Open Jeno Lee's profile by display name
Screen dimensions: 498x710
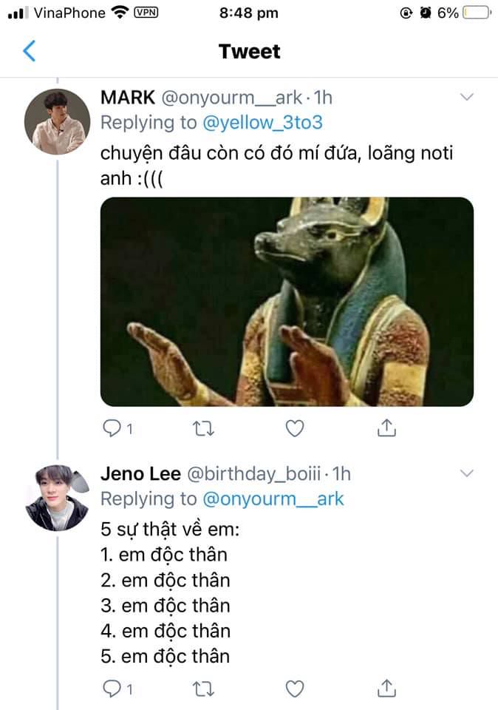140,473
